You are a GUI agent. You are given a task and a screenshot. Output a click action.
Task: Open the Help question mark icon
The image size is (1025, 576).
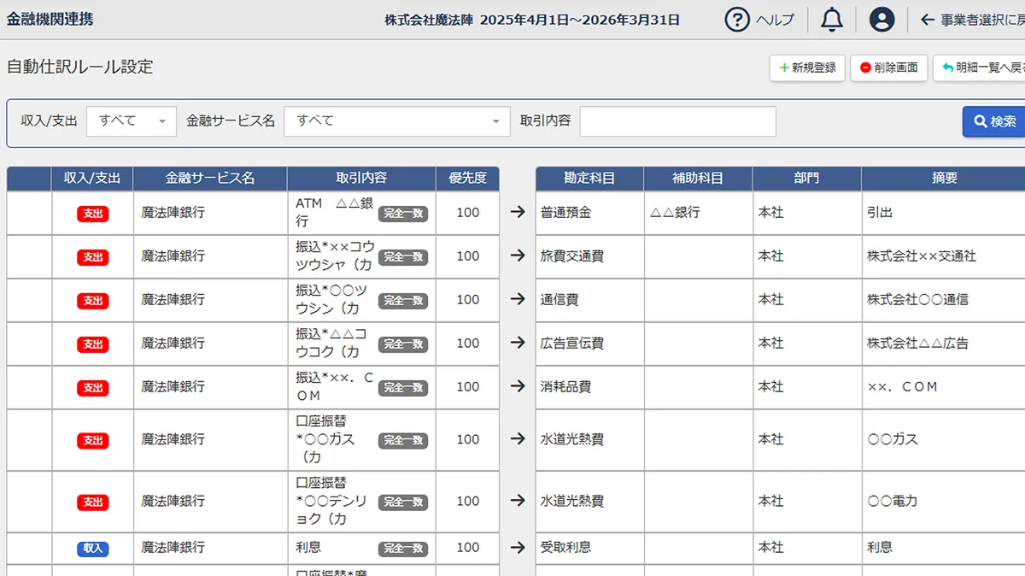pyautogui.click(x=737, y=20)
